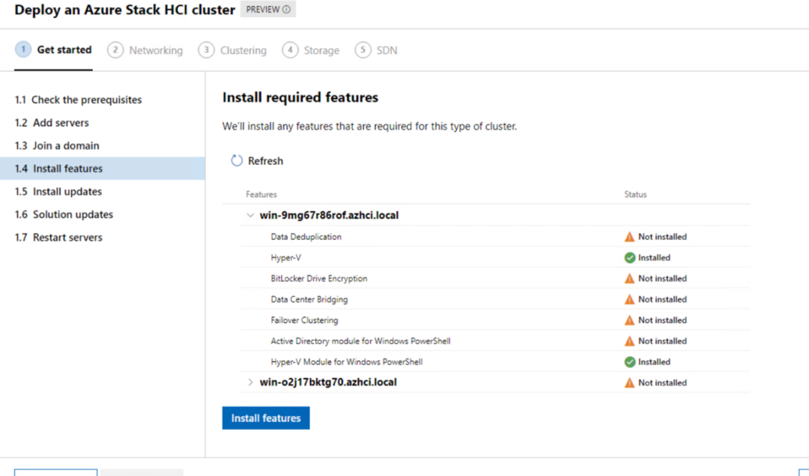Screen dimensions: 809x476
Task: Click the PREVIEW info icon
Action: pos(286,9)
